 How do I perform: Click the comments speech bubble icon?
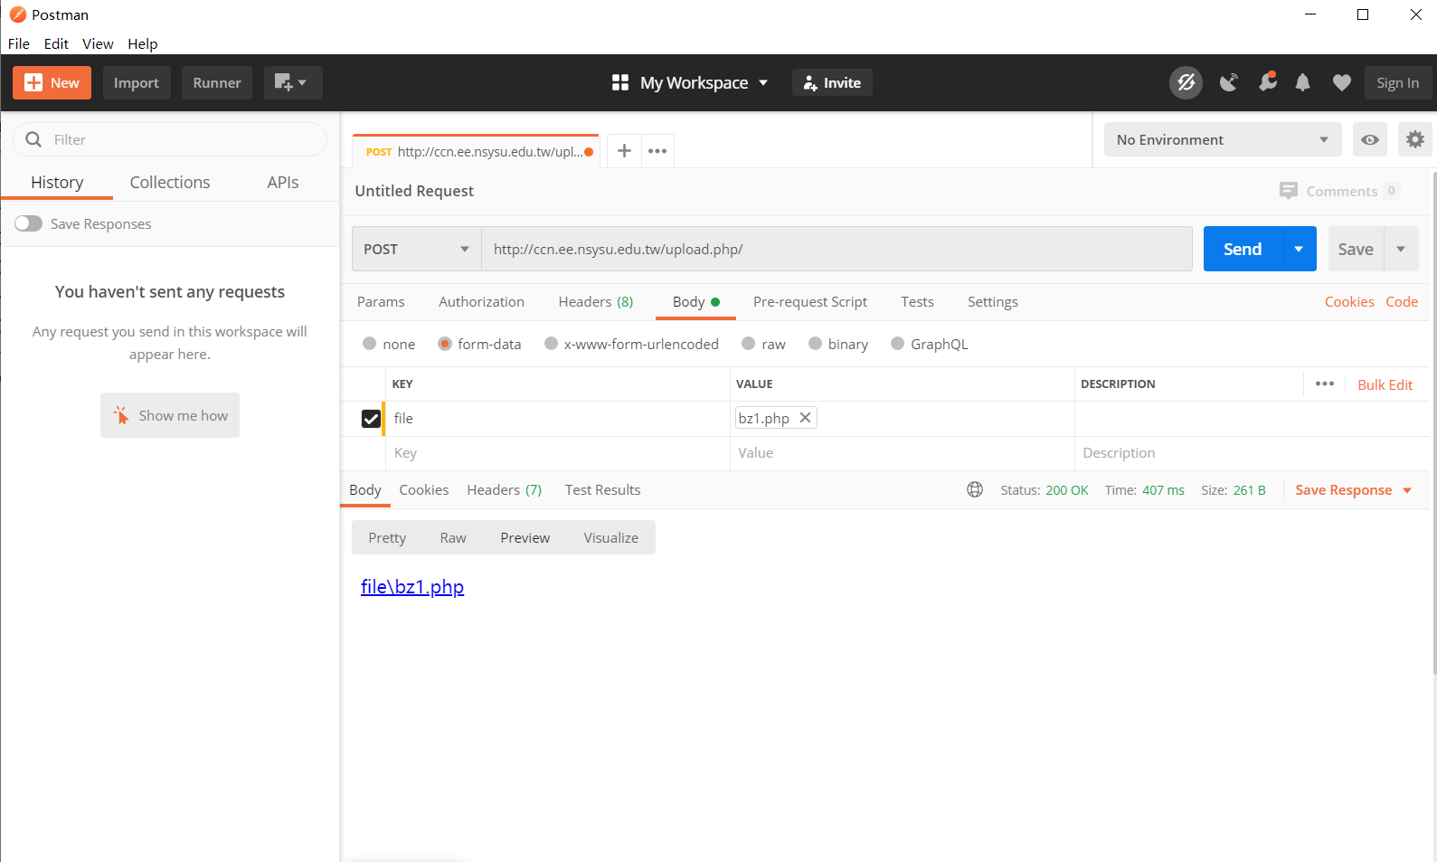1289,191
